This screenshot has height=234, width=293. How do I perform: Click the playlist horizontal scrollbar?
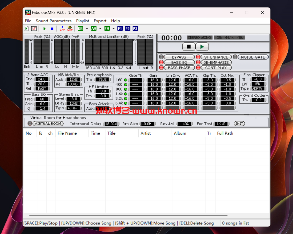(128, 215)
